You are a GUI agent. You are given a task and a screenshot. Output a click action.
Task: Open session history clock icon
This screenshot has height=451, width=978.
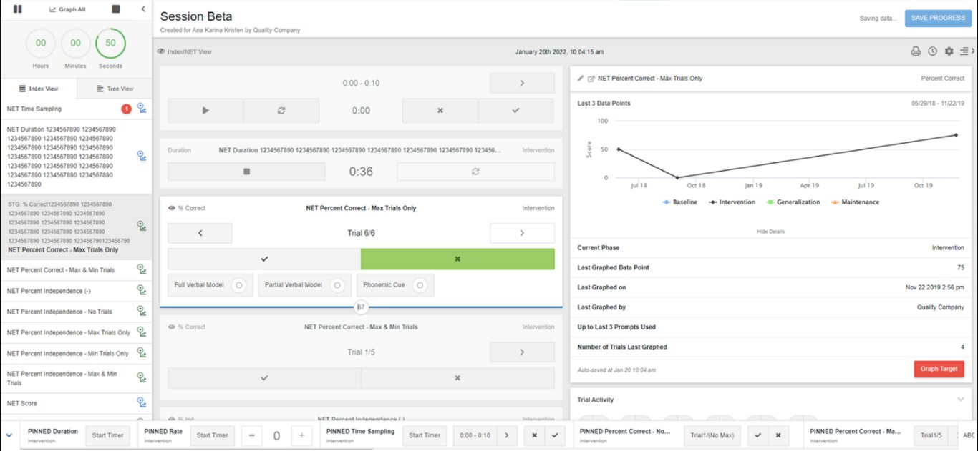pyautogui.click(x=932, y=51)
